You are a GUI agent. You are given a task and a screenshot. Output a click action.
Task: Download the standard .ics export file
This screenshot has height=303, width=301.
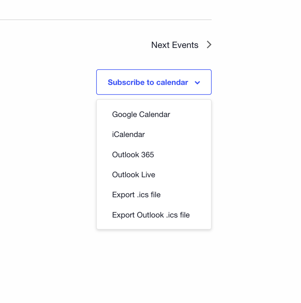[x=136, y=195]
